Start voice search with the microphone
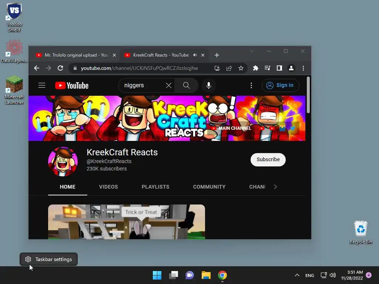 pos(209,85)
